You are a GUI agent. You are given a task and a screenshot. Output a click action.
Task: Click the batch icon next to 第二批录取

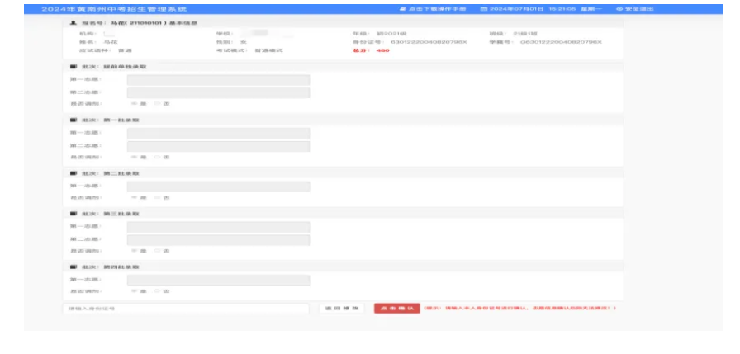tap(74, 173)
